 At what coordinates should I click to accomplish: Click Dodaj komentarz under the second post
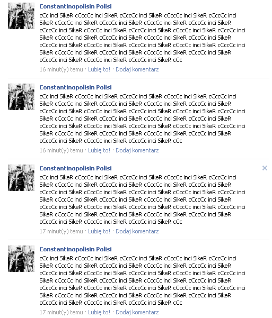click(137, 150)
